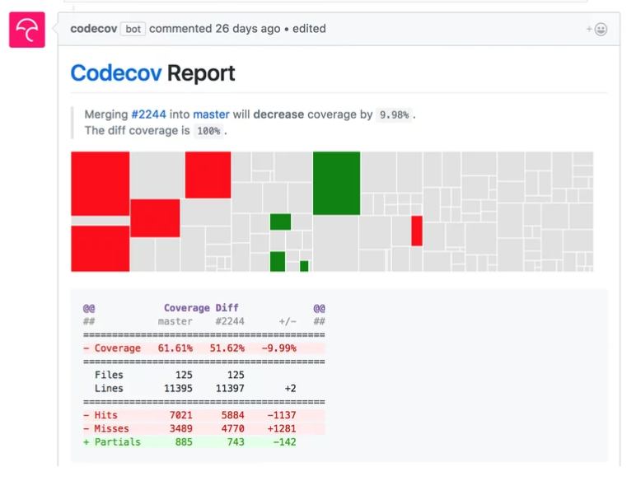Click the master coverage 61.61% value
The height and width of the screenshot is (481, 636).
(x=175, y=348)
